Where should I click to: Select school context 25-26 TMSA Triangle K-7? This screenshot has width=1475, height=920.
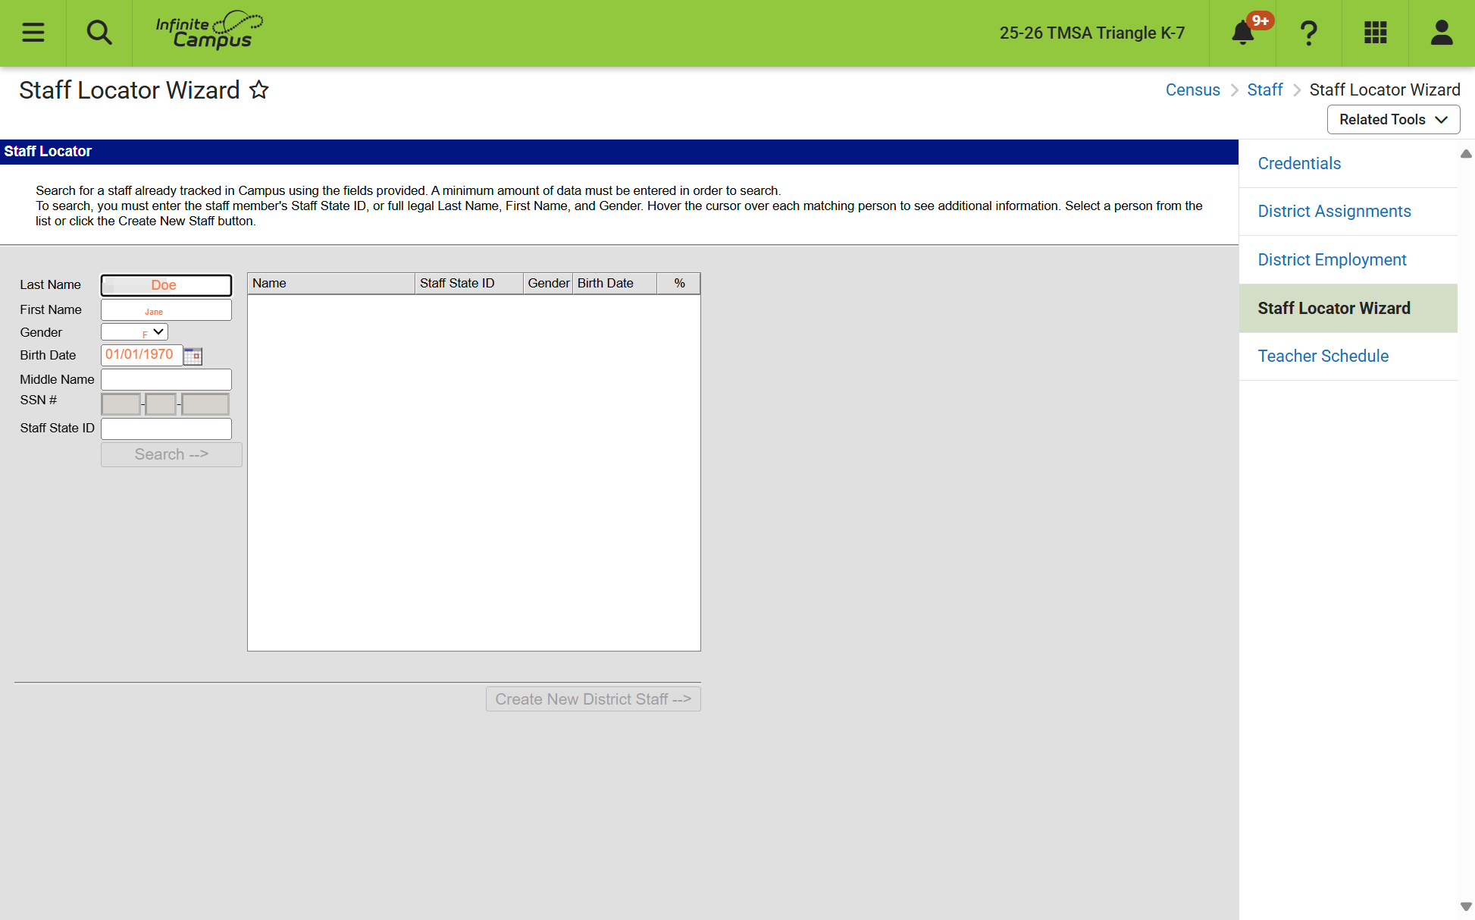[x=1091, y=33]
